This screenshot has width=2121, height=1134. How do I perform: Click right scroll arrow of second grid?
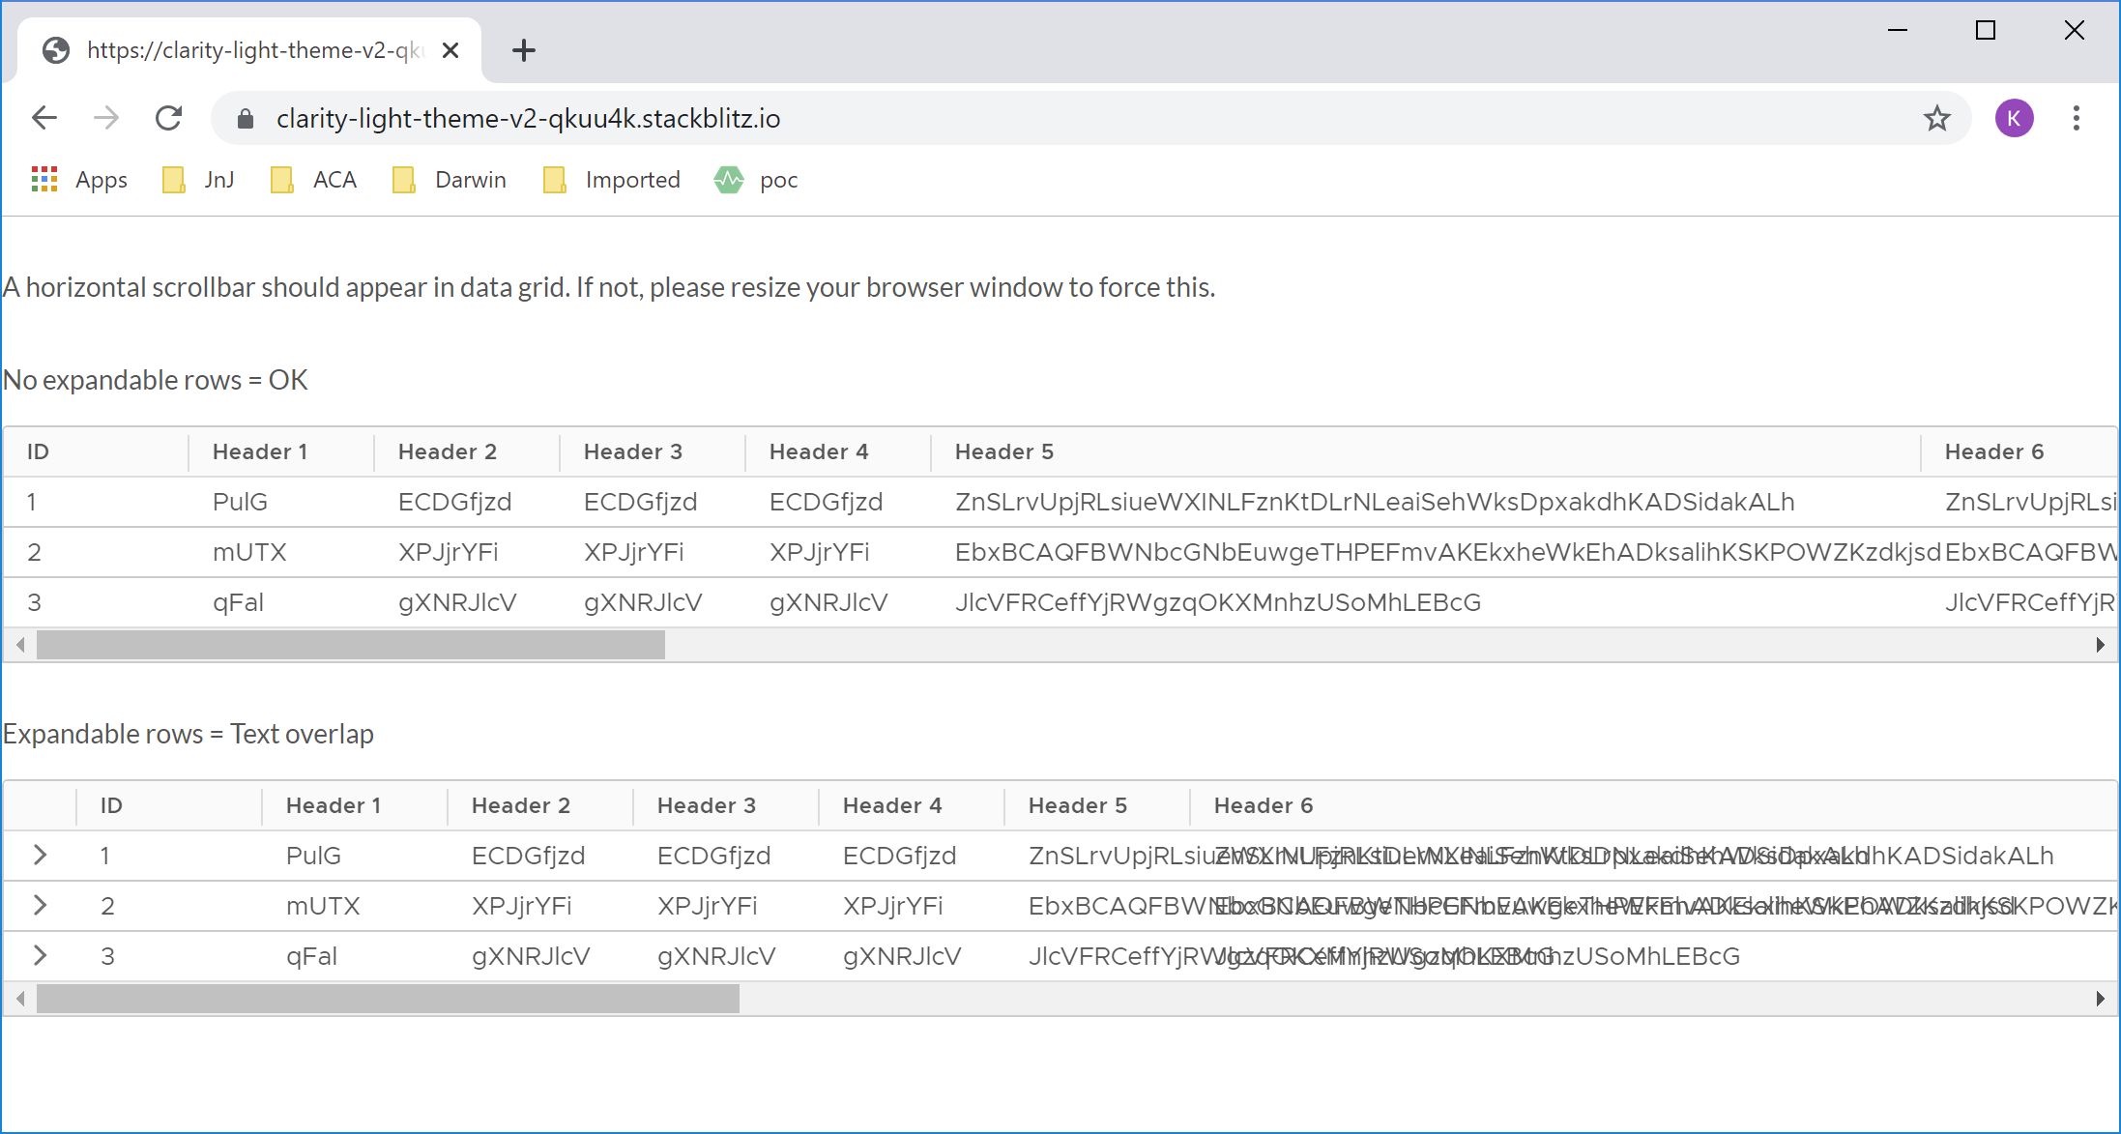2100,999
